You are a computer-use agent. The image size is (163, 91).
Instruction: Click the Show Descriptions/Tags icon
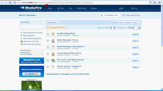[21, 44]
